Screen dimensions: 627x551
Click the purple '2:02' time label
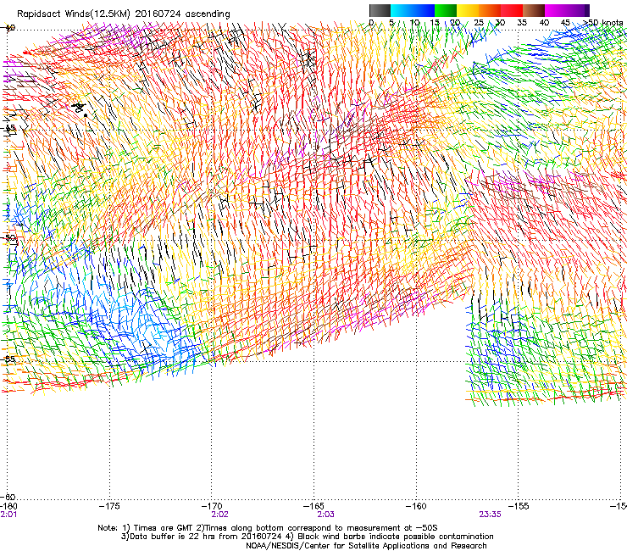(220, 515)
